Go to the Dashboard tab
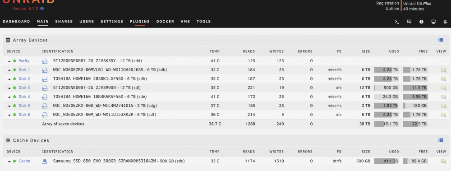This screenshot has width=451, height=171. [x=16, y=22]
